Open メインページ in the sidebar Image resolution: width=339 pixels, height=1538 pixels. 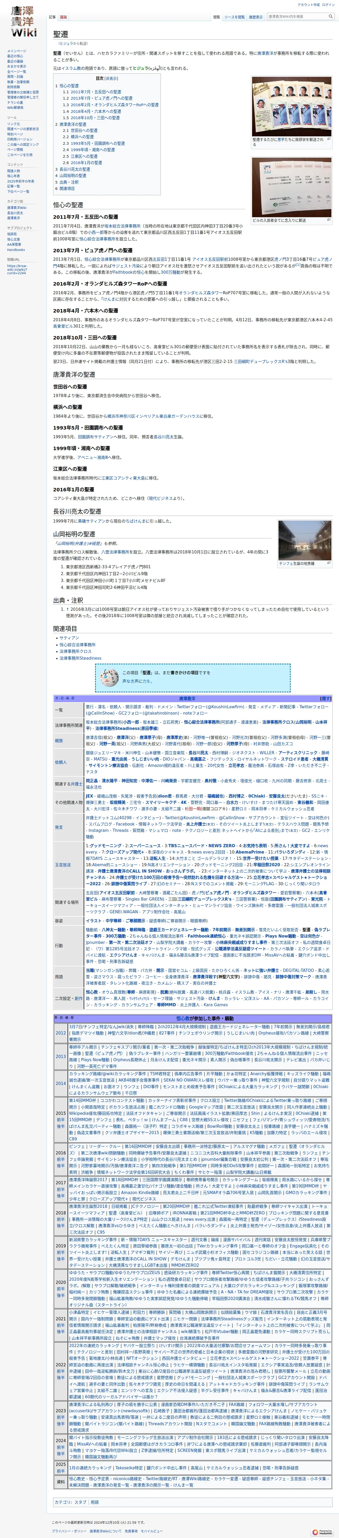(x=17, y=51)
